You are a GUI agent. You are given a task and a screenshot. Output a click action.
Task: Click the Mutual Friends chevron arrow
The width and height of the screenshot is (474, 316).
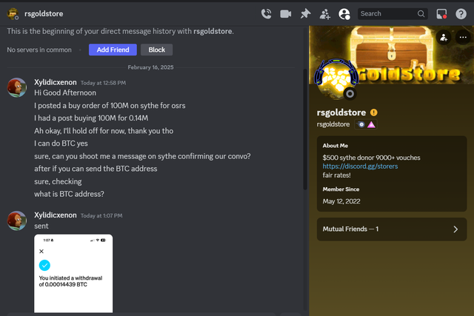[x=455, y=229]
